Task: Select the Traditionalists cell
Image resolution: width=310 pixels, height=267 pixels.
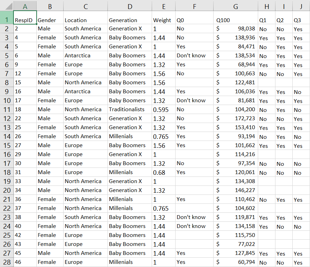Action: [x=130, y=109]
